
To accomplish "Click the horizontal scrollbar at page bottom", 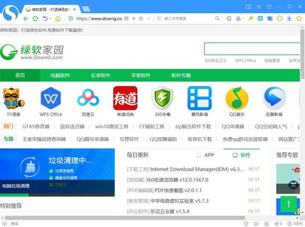I will [125, 218].
